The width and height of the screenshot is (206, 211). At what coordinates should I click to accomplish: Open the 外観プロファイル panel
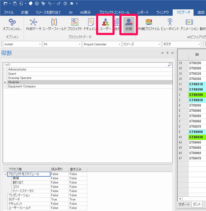pyautogui.click(x=149, y=25)
